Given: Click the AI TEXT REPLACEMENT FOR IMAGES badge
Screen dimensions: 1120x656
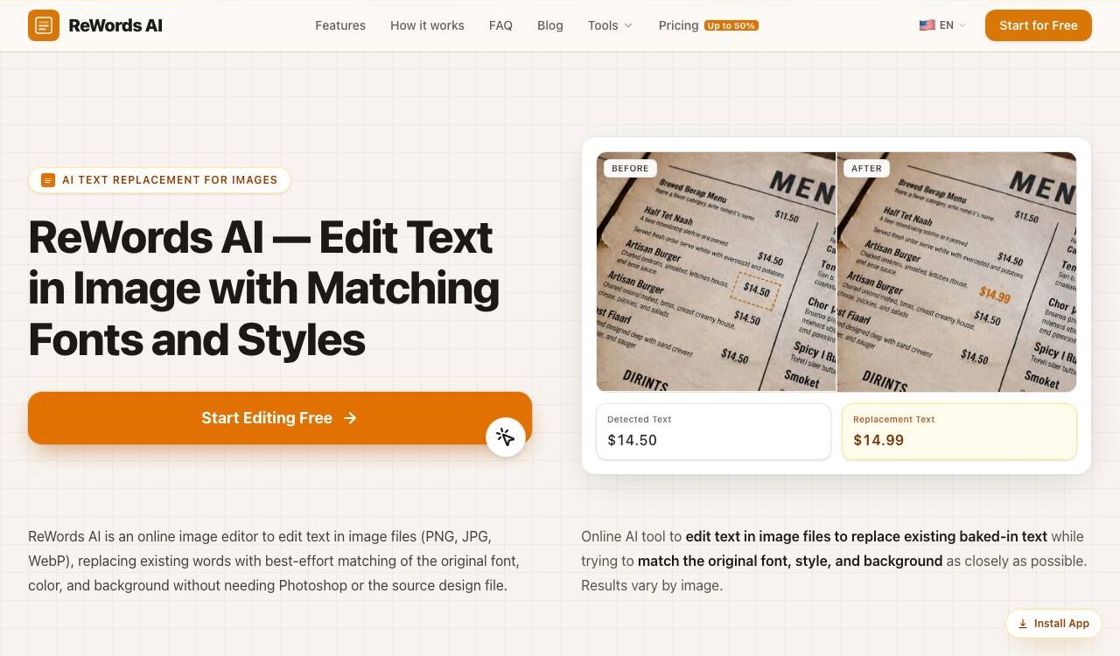Looking at the screenshot, I should click(159, 180).
